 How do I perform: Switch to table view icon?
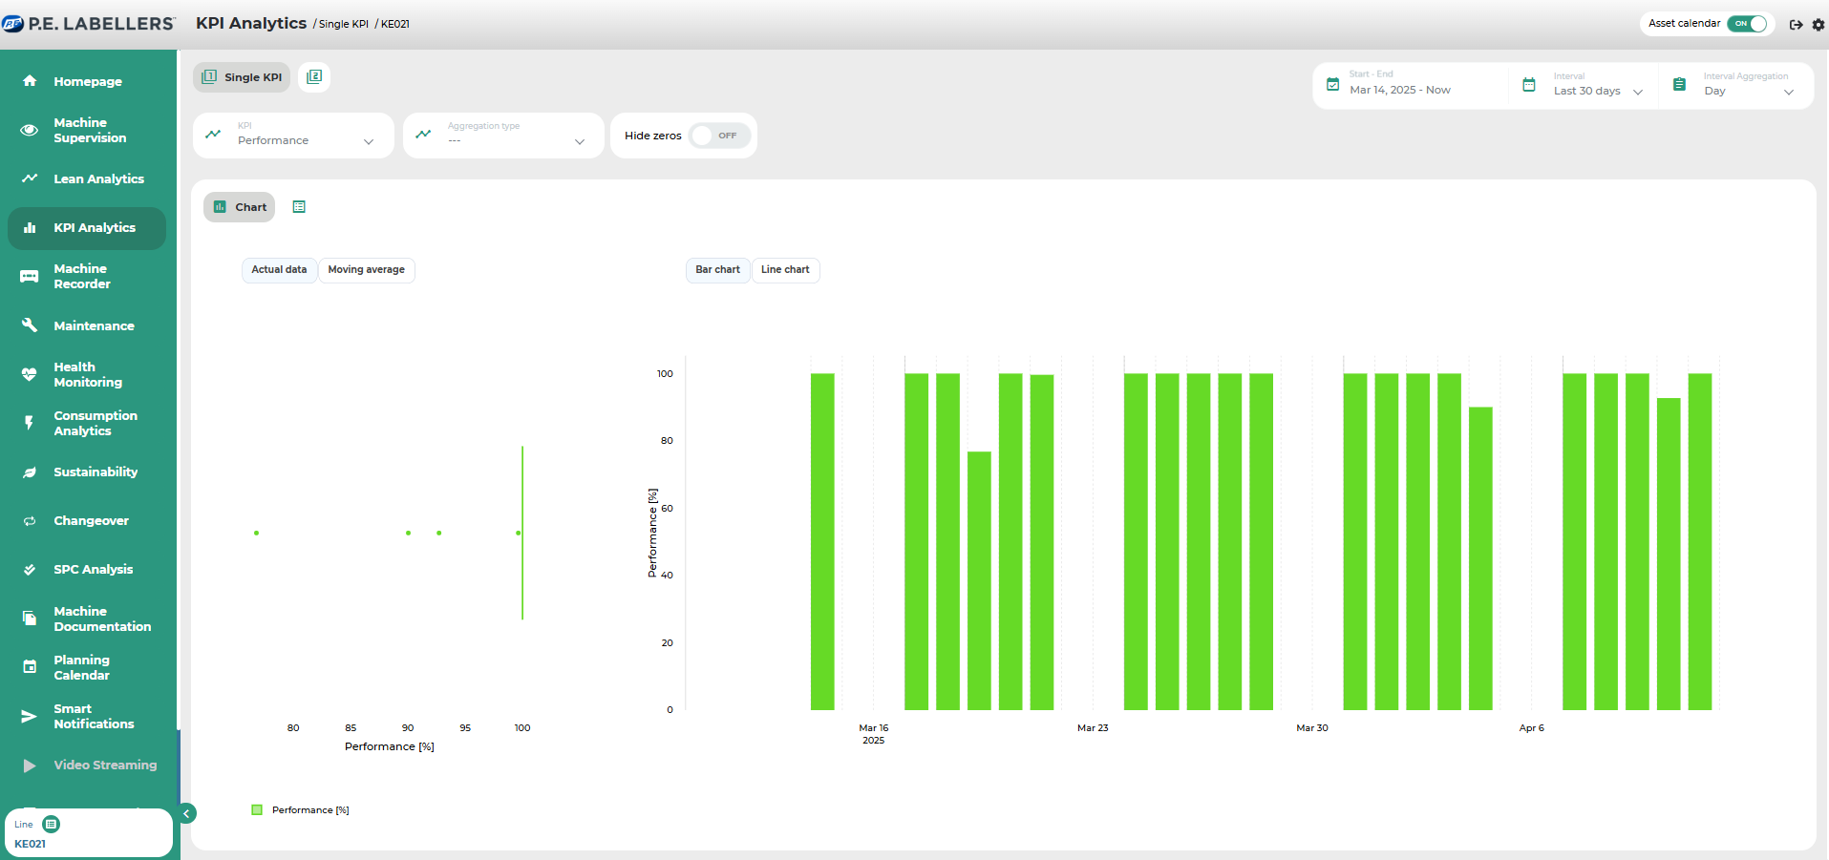coord(299,207)
